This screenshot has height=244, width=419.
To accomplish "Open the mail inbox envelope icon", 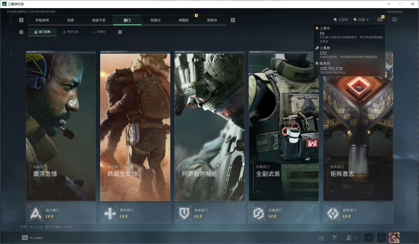I will click(380, 20).
